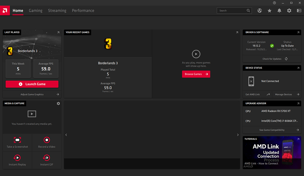The height and width of the screenshot is (176, 304).
Task: Click the AMD logo icon
Action: pos(5,10)
